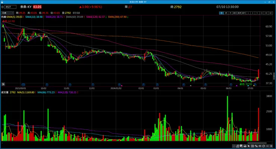Viewport: 276px width, 149px height.
Task: Click the yellow triangle event marker after 07/01
Action: tap(254, 86)
